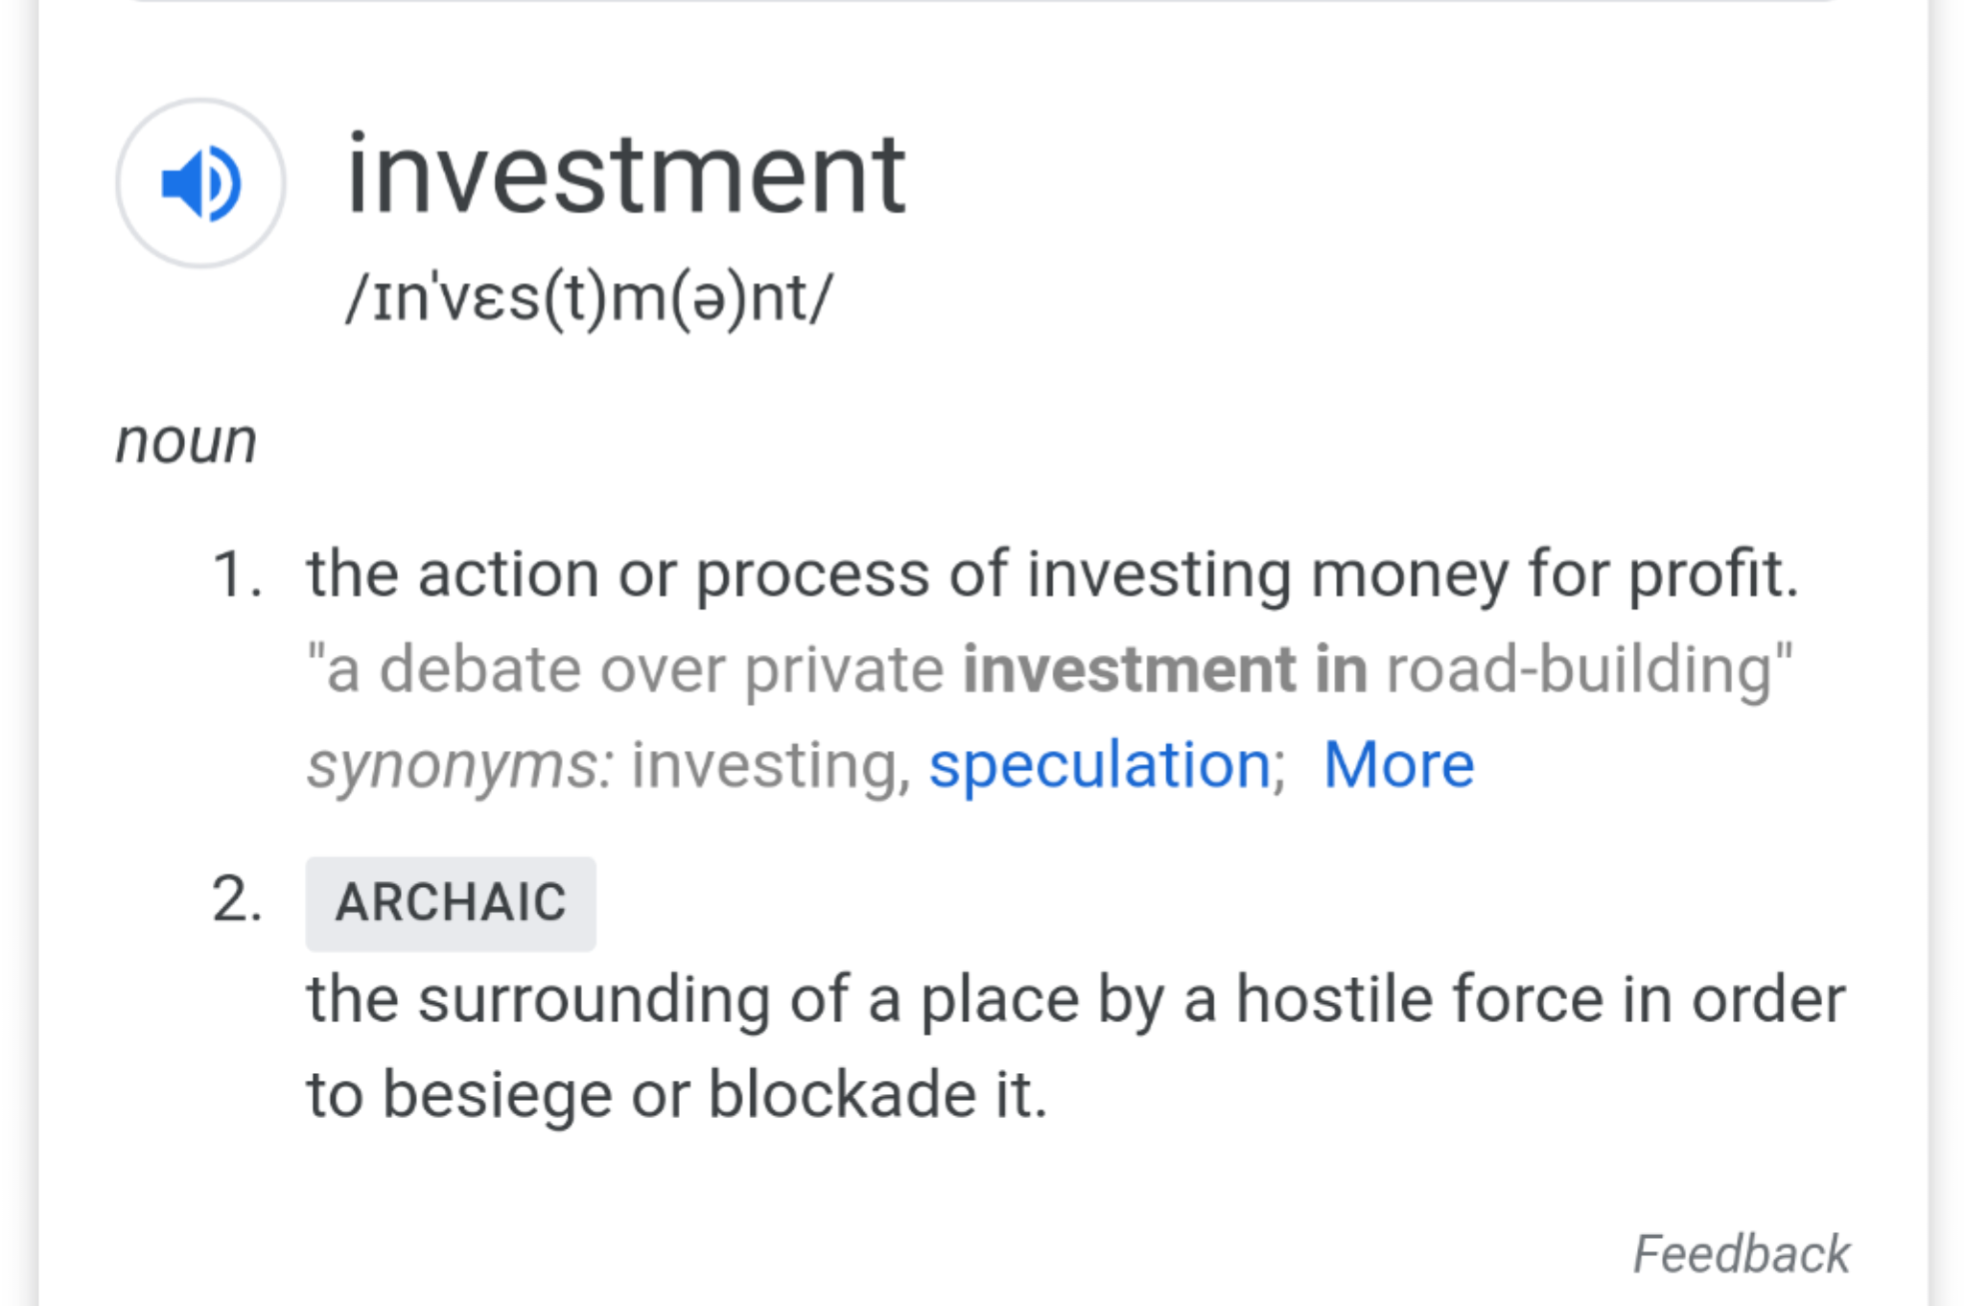
Task: Send feedback via the Feedback link
Action: pos(1741,1254)
